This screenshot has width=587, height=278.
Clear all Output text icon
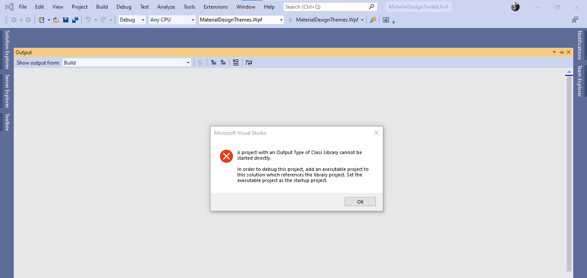click(x=235, y=62)
